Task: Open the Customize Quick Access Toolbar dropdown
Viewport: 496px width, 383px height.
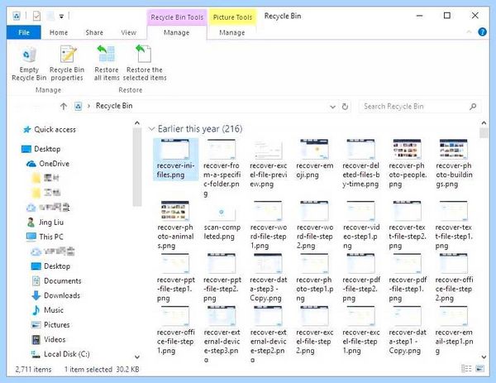Action: coord(61,17)
